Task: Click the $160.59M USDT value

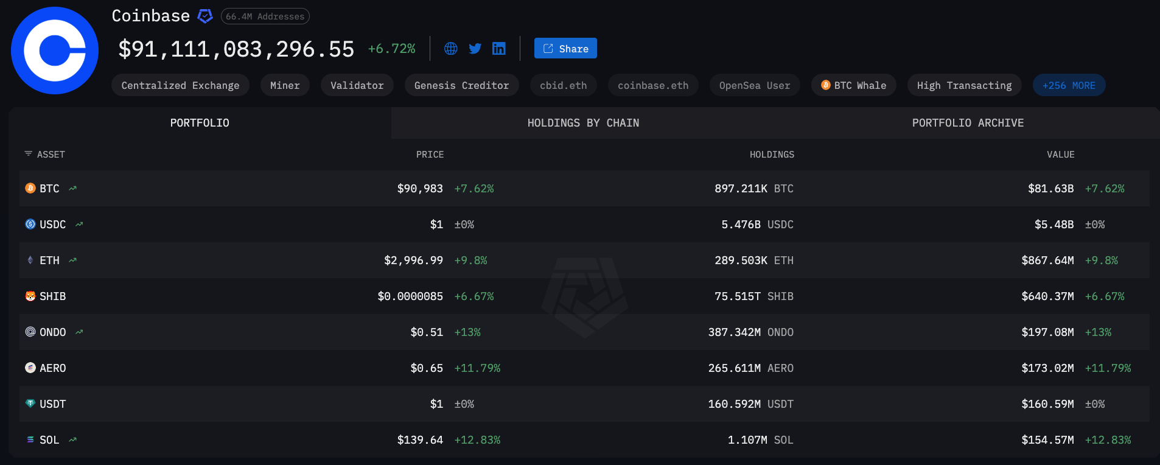Action: tap(1047, 404)
